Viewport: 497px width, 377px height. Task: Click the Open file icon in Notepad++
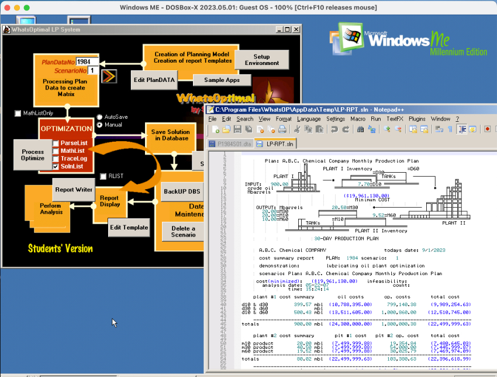pos(226,129)
